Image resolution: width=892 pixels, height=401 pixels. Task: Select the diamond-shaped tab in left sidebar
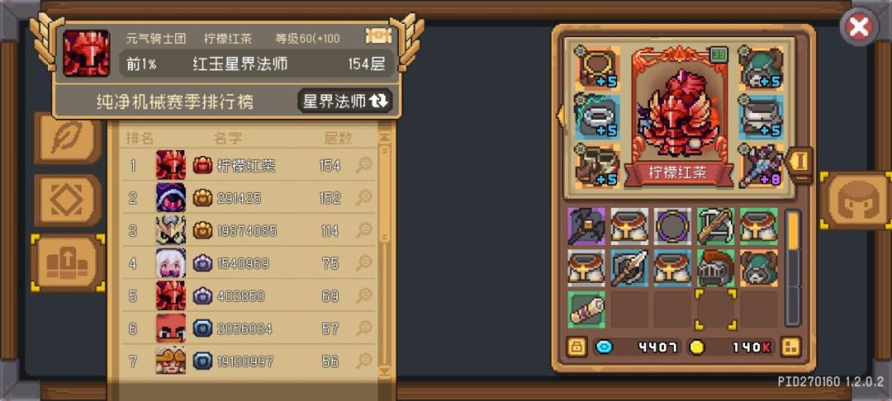[x=68, y=200]
